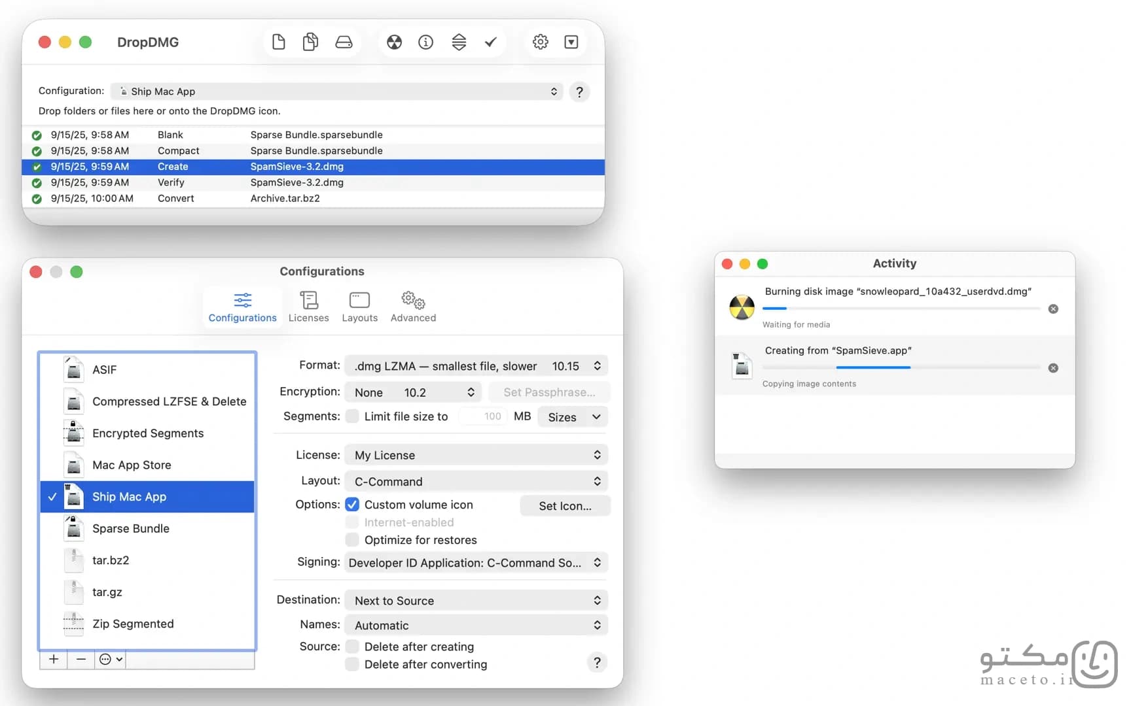The image size is (1131, 706).
Task: Click the disk image icon for SpamSieve.app task
Action: click(742, 365)
